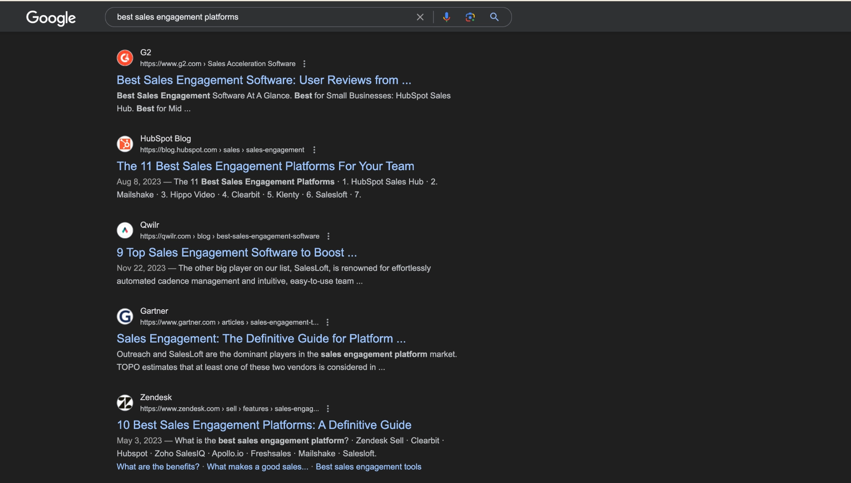Clear the search box text
The image size is (851, 483).
[420, 17]
